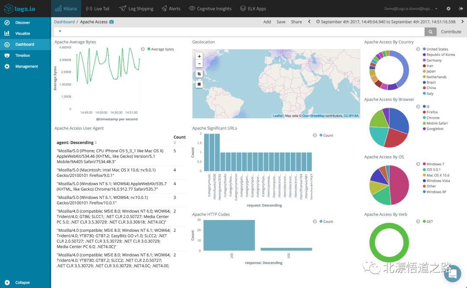Screen dimensions: 467x288
Task: Click the Googlebot legend entry
Action: click(x=433, y=129)
